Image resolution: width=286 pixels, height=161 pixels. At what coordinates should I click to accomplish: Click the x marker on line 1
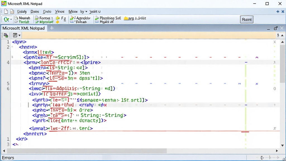(x=275, y=42)
